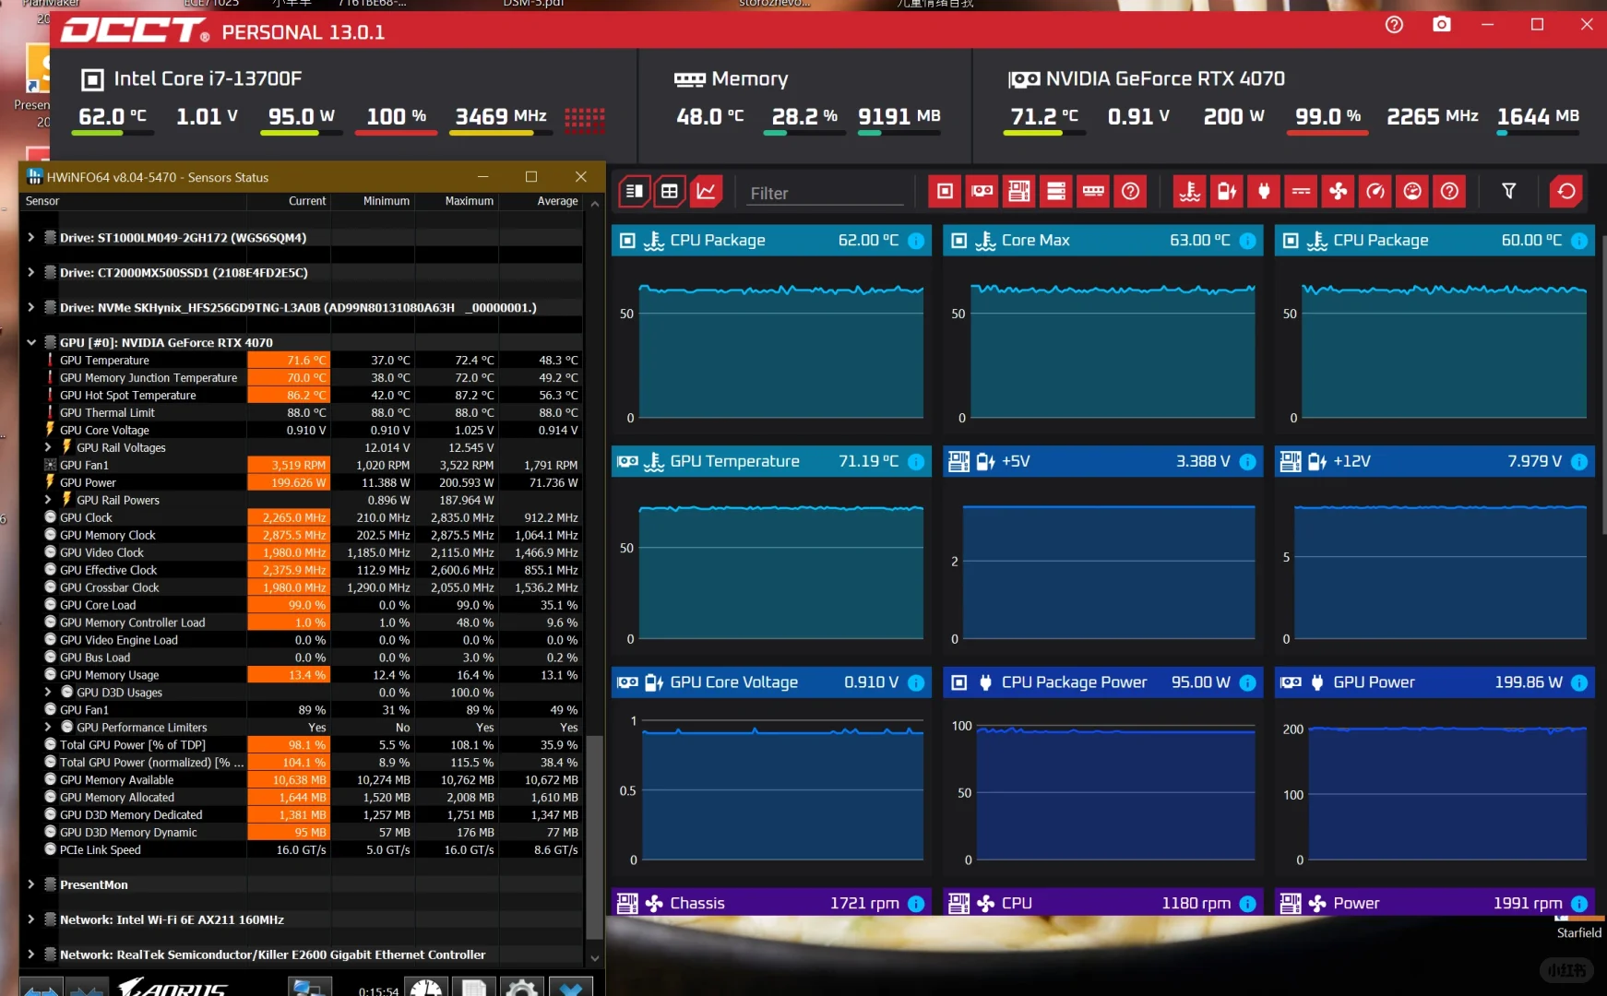Open info for the GPU Temperature graph
Screen dimensions: 1607x996
tap(916, 462)
